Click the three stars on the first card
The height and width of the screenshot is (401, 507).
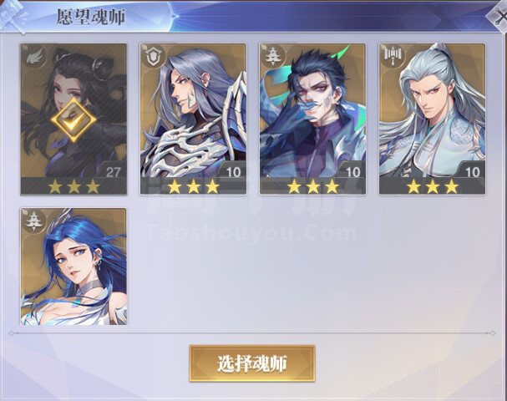click(x=74, y=187)
